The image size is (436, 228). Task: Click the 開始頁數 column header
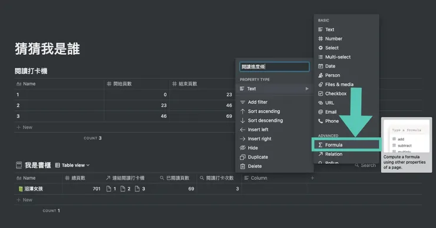[x=119, y=84]
